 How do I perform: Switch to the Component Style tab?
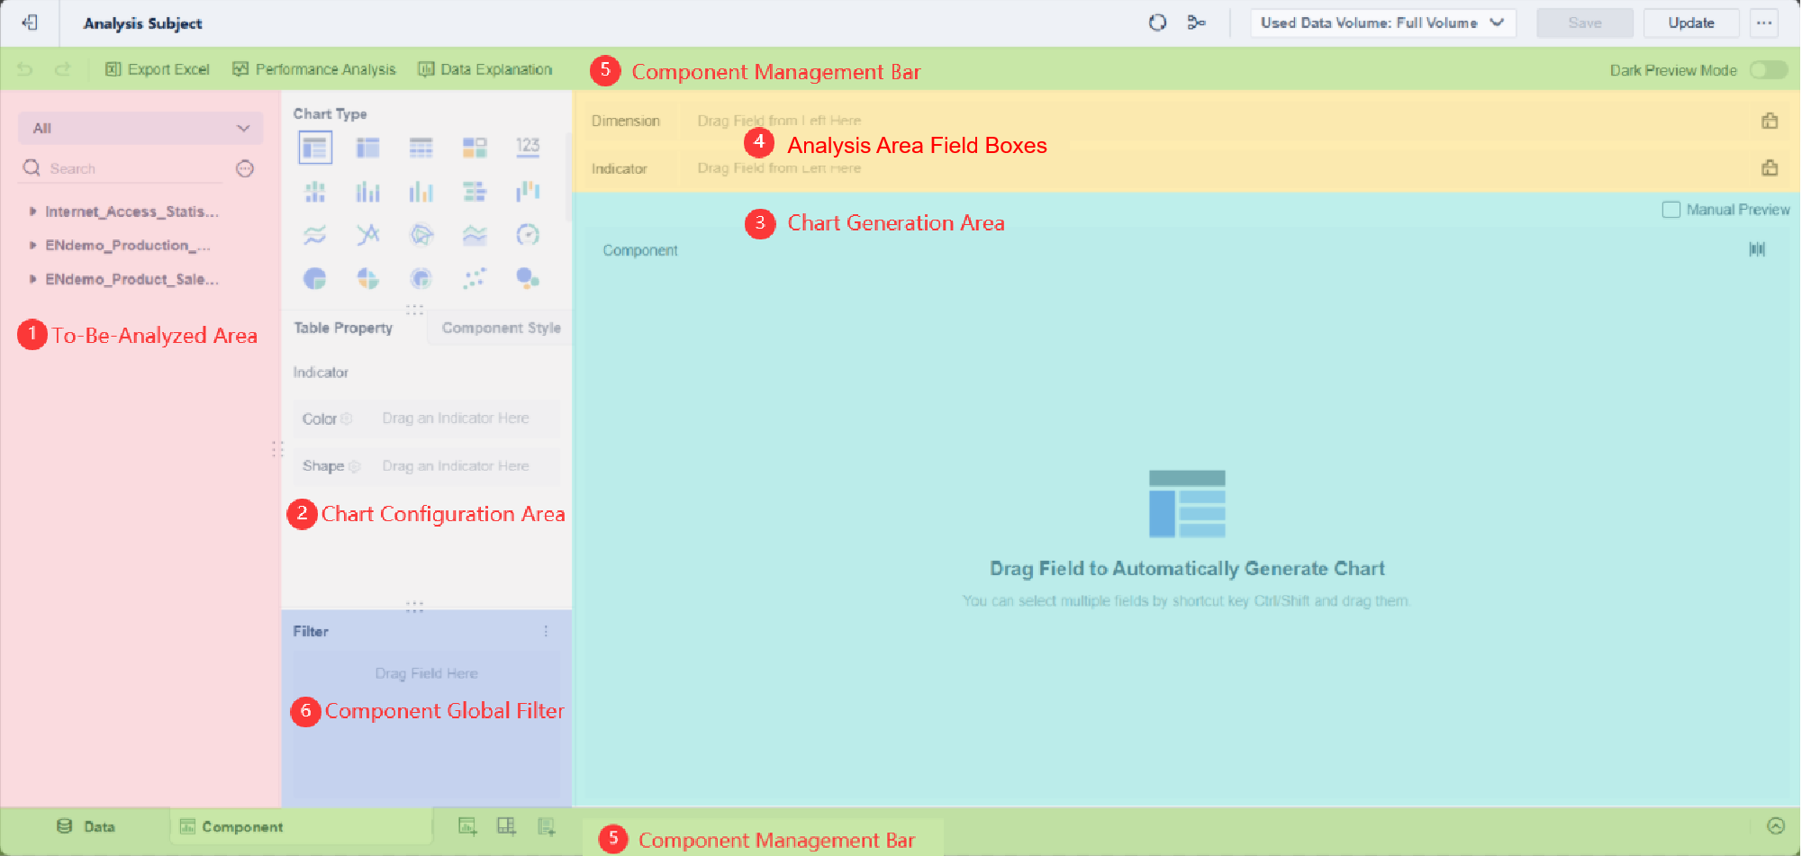click(501, 328)
